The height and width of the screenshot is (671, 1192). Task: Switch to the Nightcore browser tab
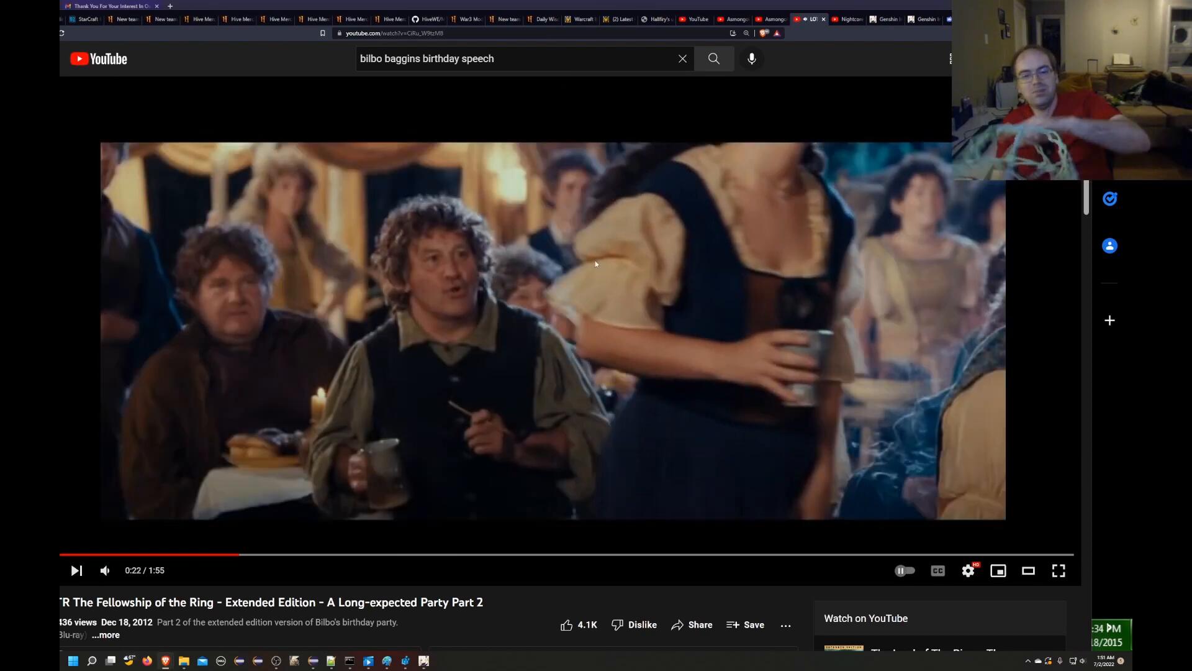click(x=848, y=19)
